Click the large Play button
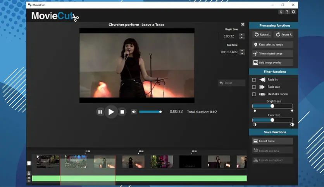This screenshot has width=324, height=187. [111, 112]
